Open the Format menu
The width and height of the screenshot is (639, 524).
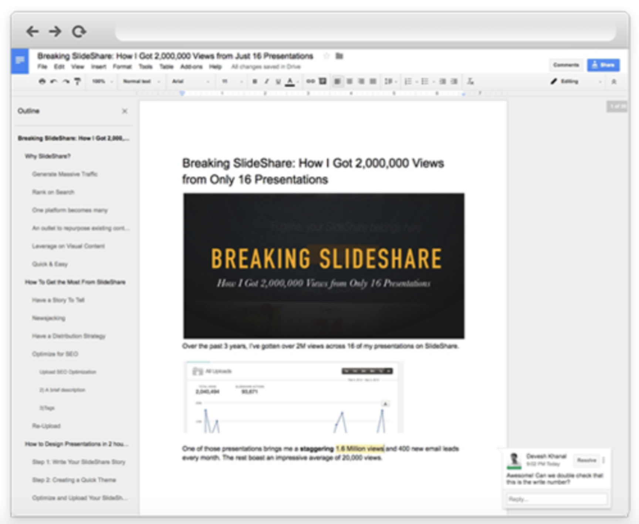click(x=122, y=67)
